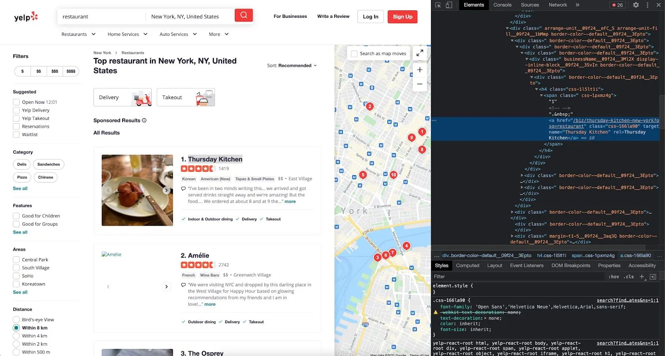The width and height of the screenshot is (665, 356).
Task: Check the Reservations filter
Action: pyautogui.click(x=16, y=127)
